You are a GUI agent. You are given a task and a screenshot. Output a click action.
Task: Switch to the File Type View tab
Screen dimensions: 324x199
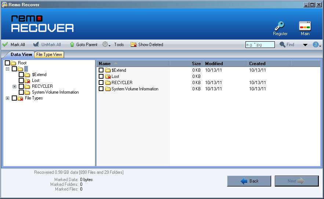[x=49, y=55]
